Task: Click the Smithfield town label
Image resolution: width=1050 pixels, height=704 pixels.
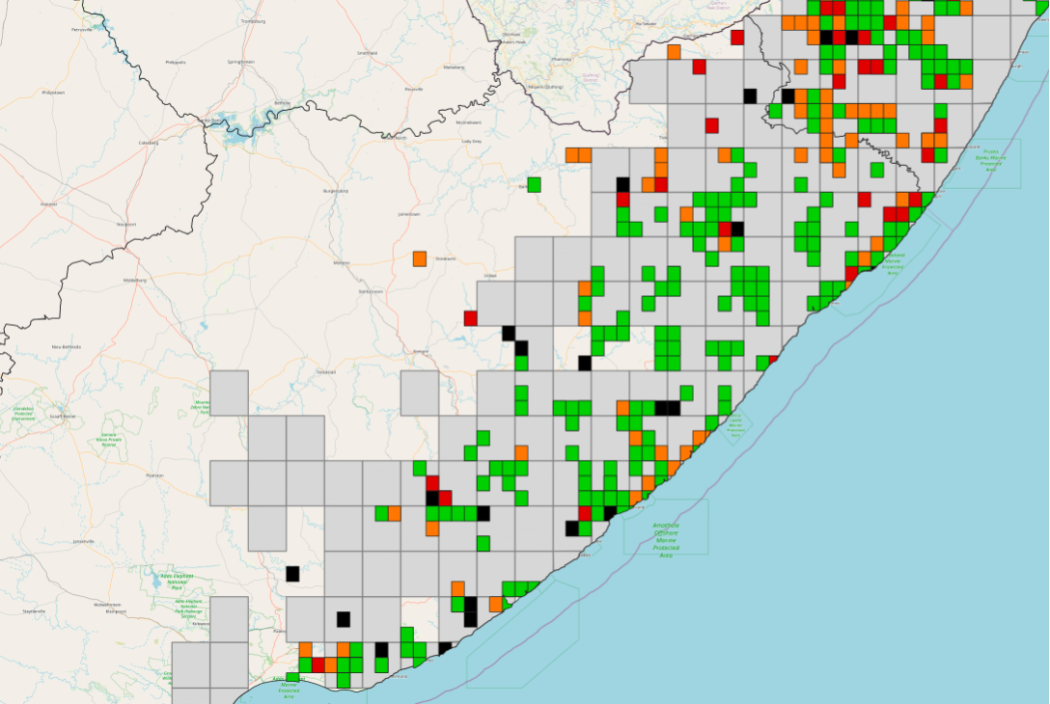Action: pyautogui.click(x=367, y=53)
